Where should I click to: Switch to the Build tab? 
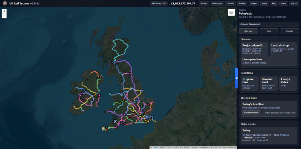point(269,31)
